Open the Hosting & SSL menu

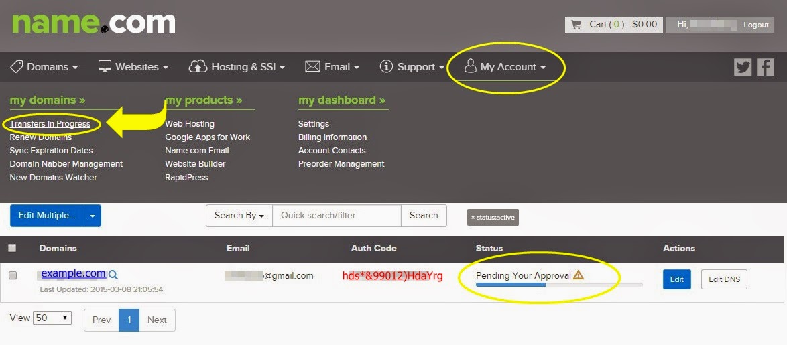(x=237, y=67)
